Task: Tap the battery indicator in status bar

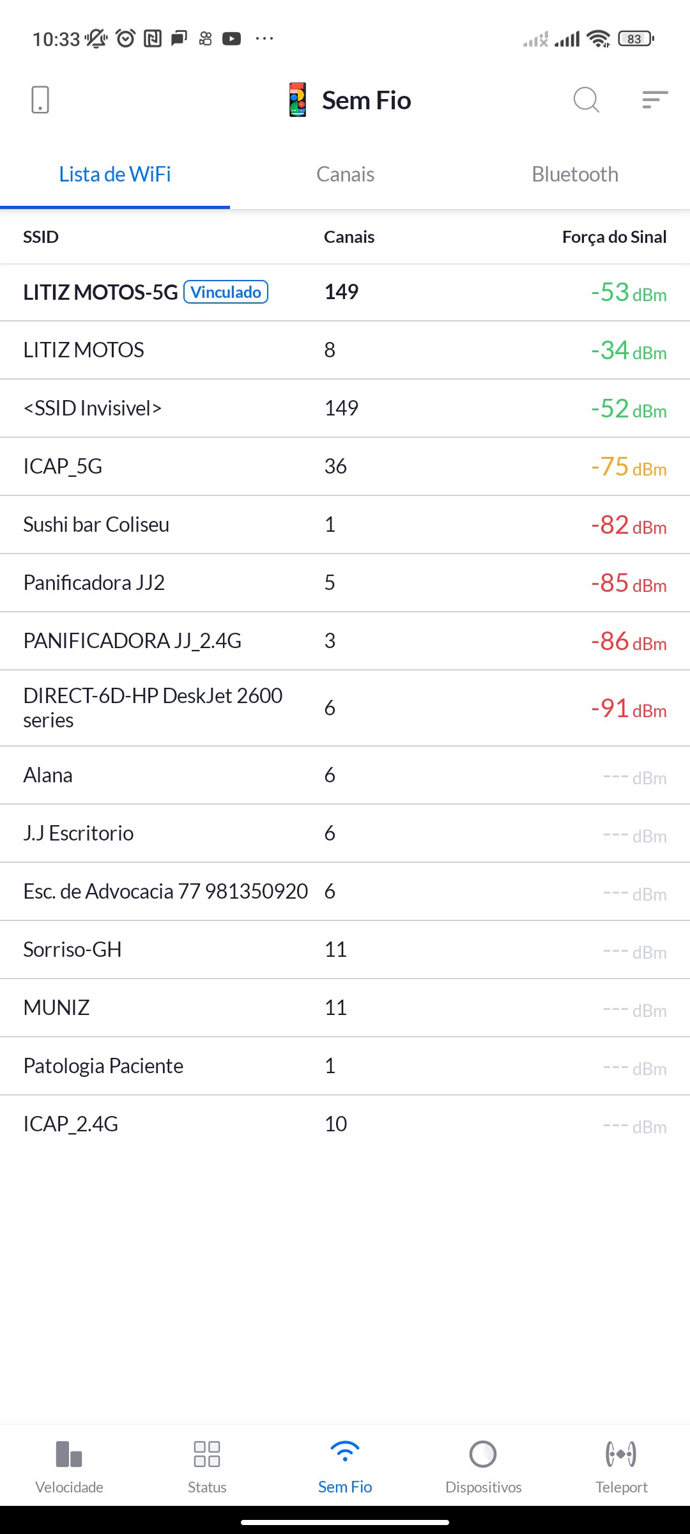Action: point(636,39)
